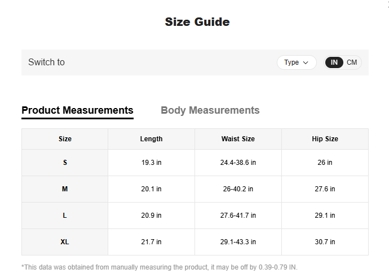Select the IN unit option

point(334,62)
